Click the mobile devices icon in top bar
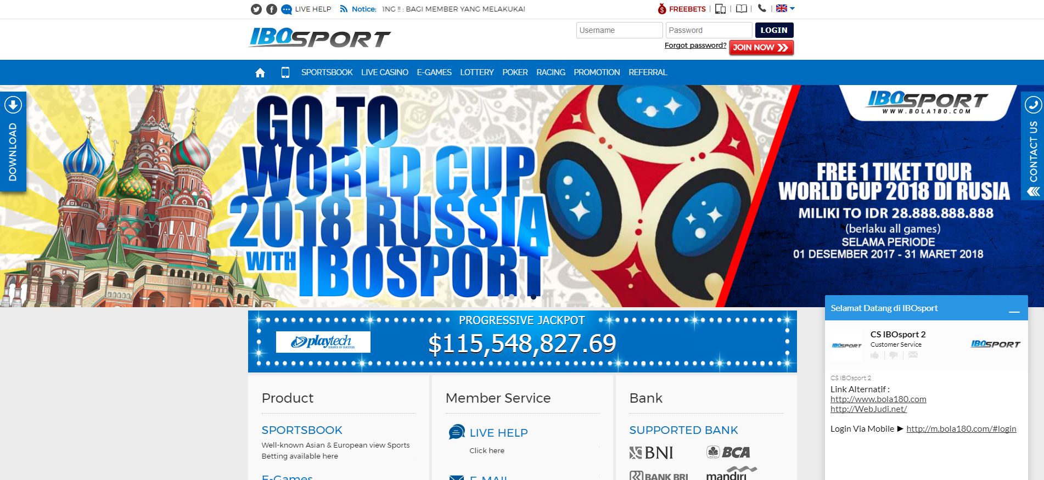 click(721, 9)
